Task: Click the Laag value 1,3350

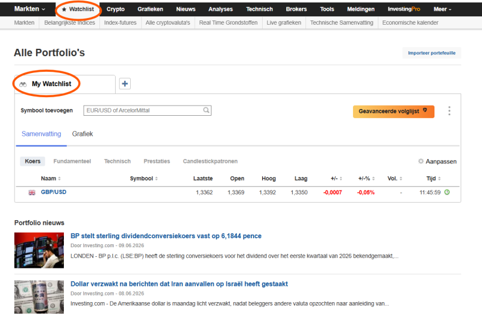Action: [x=299, y=192]
